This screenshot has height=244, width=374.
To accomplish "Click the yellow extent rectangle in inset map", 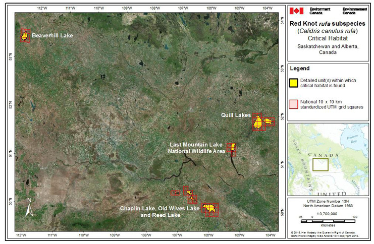I will pos(320,164).
